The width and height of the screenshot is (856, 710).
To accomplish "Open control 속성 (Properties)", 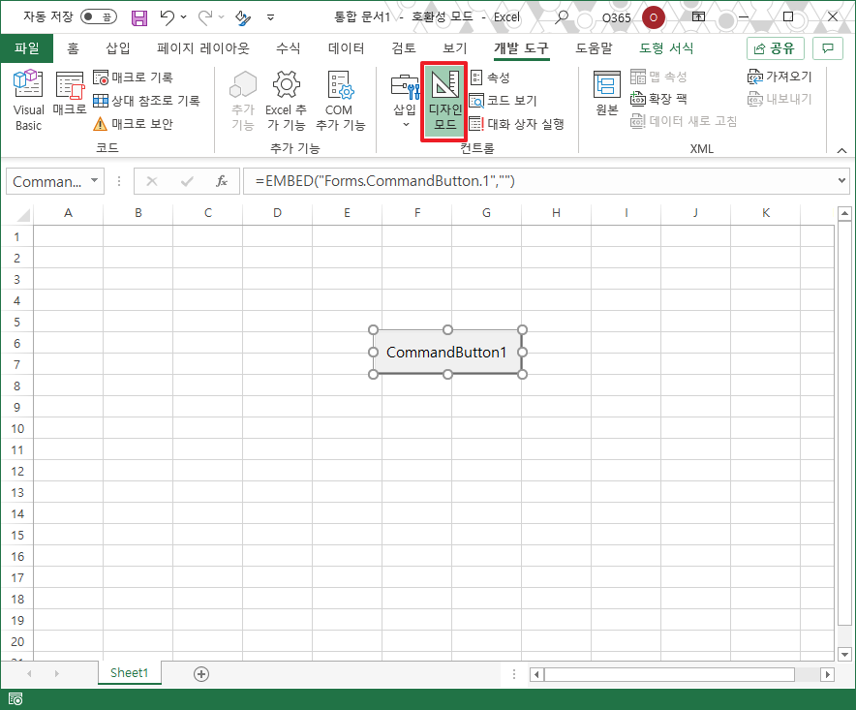I will point(490,77).
